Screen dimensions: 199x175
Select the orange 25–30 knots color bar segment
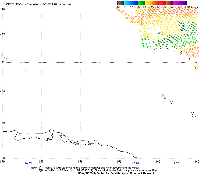point(155,3)
